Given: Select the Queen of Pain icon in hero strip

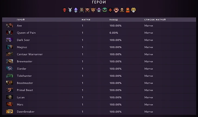Looking at the screenshot, I should coord(70,10).
